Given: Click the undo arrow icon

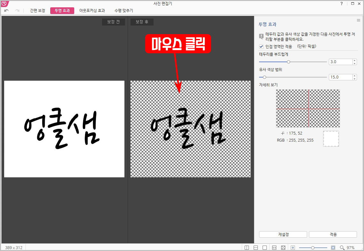Looking at the screenshot, I should (6, 10).
